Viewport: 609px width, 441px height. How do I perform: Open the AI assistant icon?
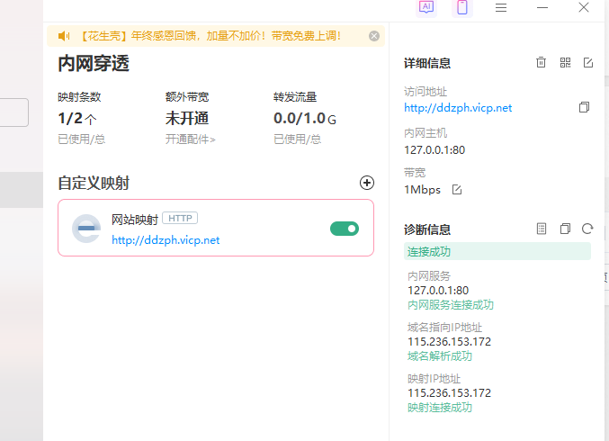426,7
